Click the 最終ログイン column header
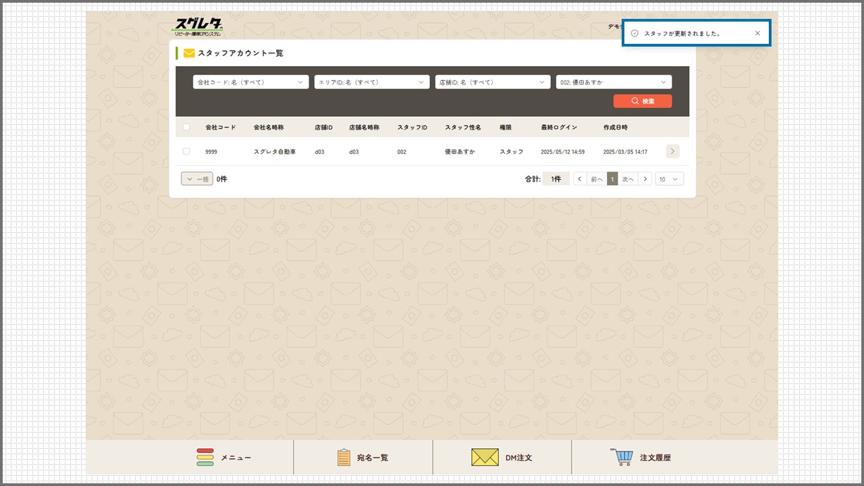 559,128
